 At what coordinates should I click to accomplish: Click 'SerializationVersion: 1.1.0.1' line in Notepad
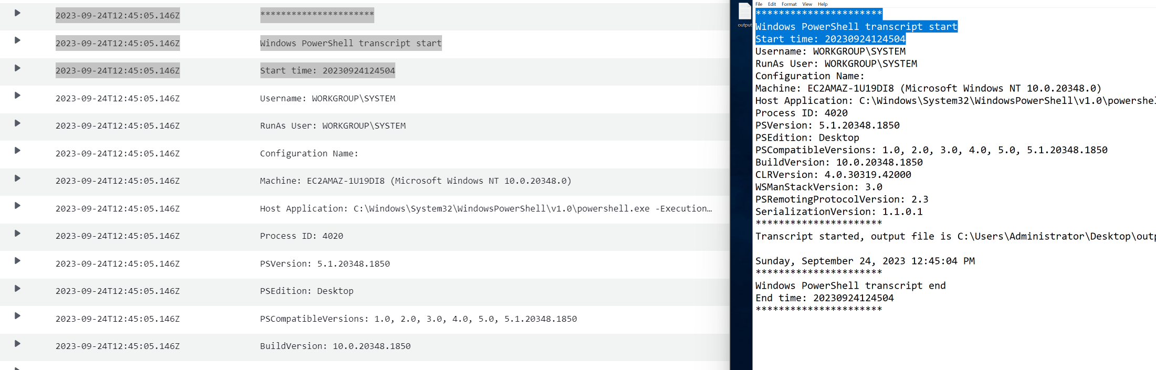[x=839, y=212]
